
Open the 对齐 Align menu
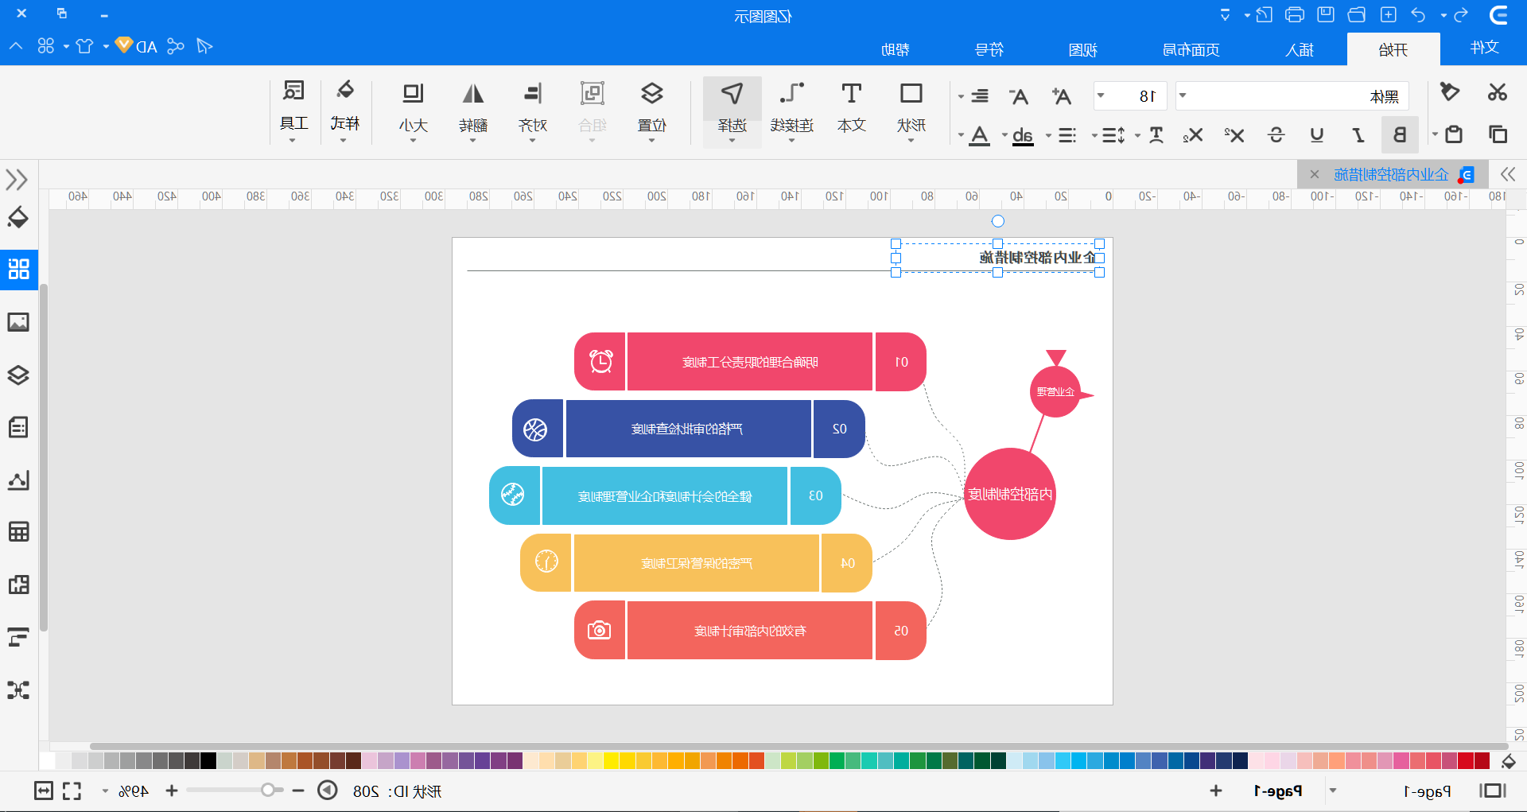pyautogui.click(x=533, y=109)
